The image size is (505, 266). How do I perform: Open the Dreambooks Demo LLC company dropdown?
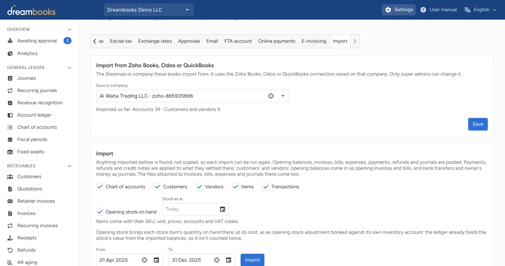coord(149,10)
